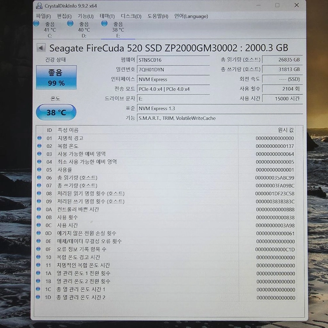This screenshot has height=328, width=328.
Task: Click the transfer mode field PCIe 4.0 x4
Action: tap(173, 89)
